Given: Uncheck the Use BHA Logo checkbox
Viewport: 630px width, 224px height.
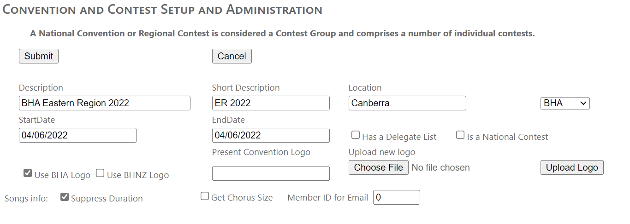Looking at the screenshot, I should [x=28, y=173].
